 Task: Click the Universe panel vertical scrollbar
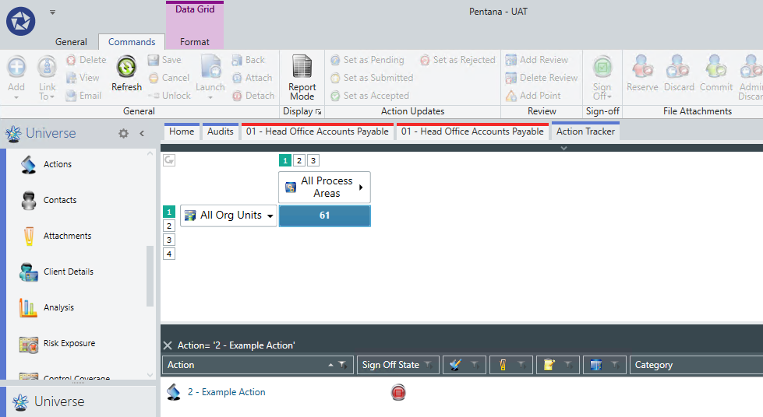point(150,276)
